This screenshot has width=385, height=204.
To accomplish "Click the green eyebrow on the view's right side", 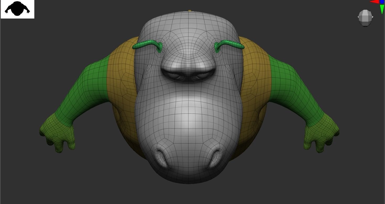I will pos(229,46).
